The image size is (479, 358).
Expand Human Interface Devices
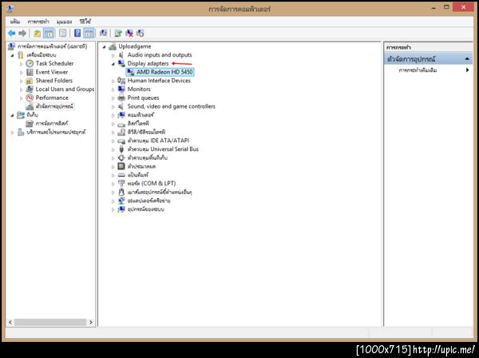(x=113, y=81)
